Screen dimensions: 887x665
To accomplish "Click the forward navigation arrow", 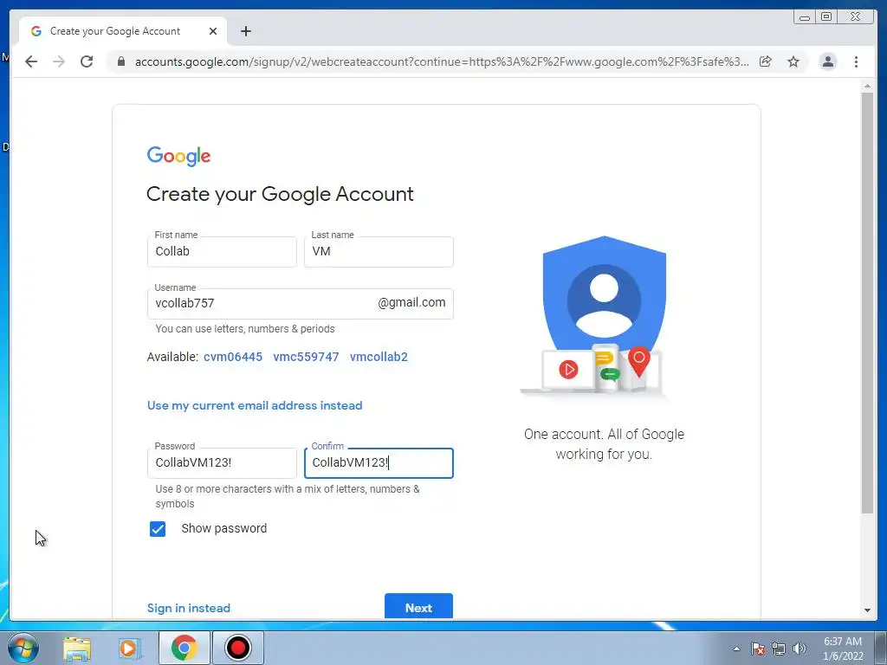I will 59,61.
